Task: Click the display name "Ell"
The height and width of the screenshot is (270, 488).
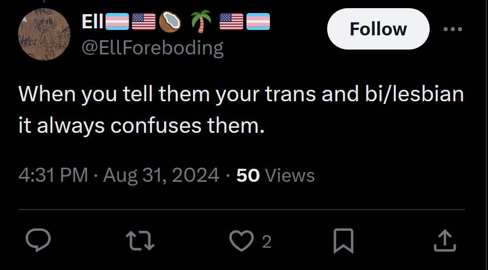Action: (x=91, y=23)
